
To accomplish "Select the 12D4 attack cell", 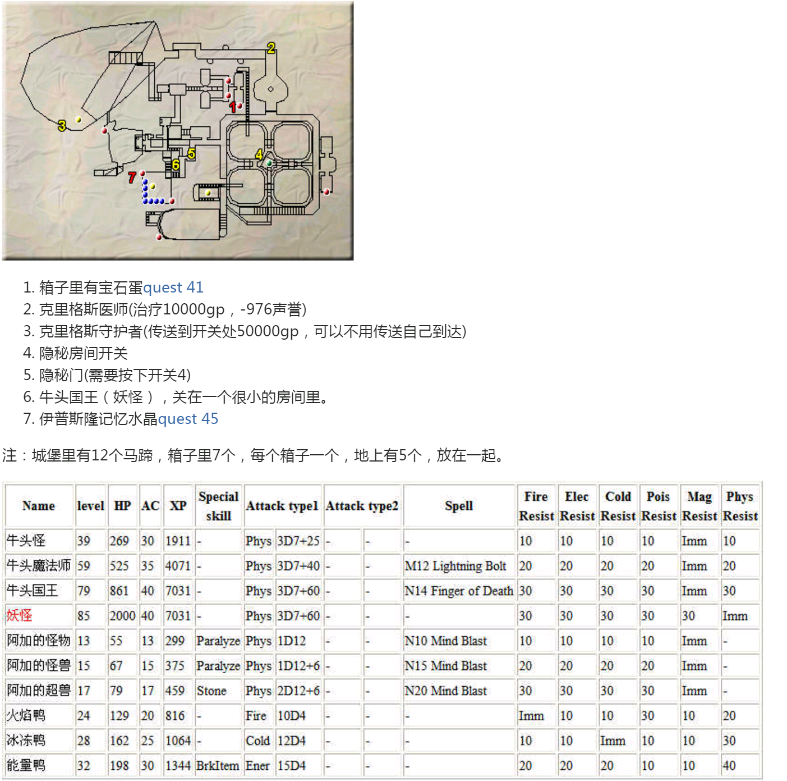I will [298, 741].
